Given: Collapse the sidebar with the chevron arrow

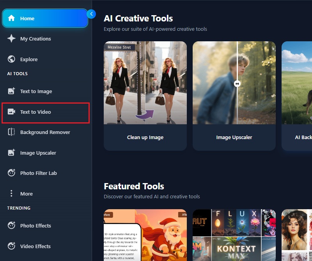Looking at the screenshot, I should pyautogui.click(x=91, y=14).
